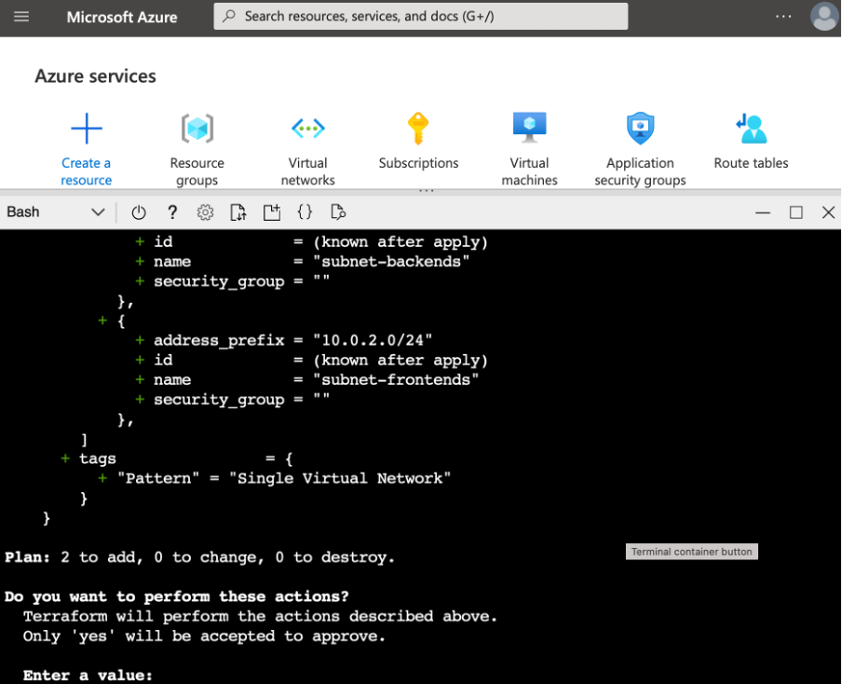The width and height of the screenshot is (842, 684).
Task: Open Cloud Shell help question mark
Action: tap(171, 212)
